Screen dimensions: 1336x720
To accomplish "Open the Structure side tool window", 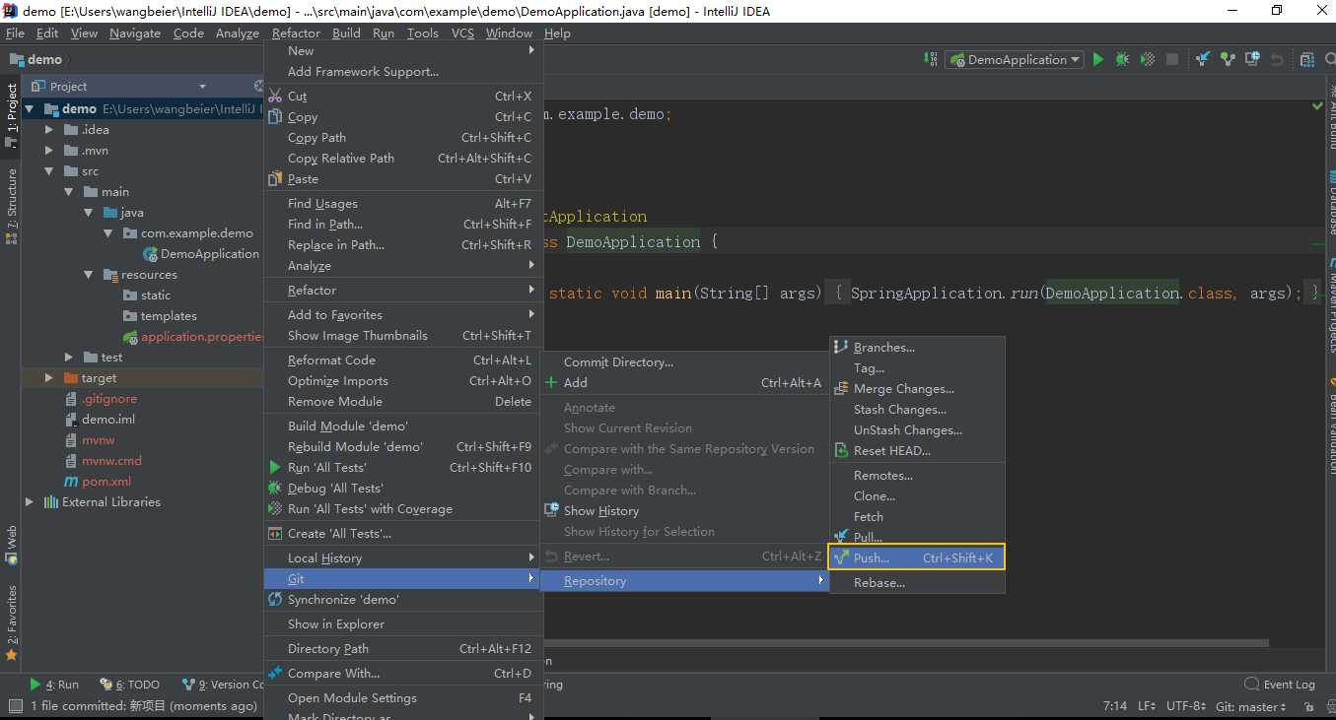I will tap(12, 206).
